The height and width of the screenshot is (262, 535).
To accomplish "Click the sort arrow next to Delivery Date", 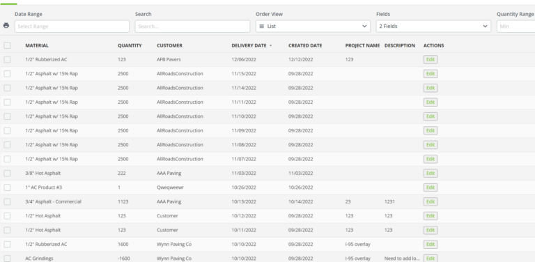I will 270,45.
